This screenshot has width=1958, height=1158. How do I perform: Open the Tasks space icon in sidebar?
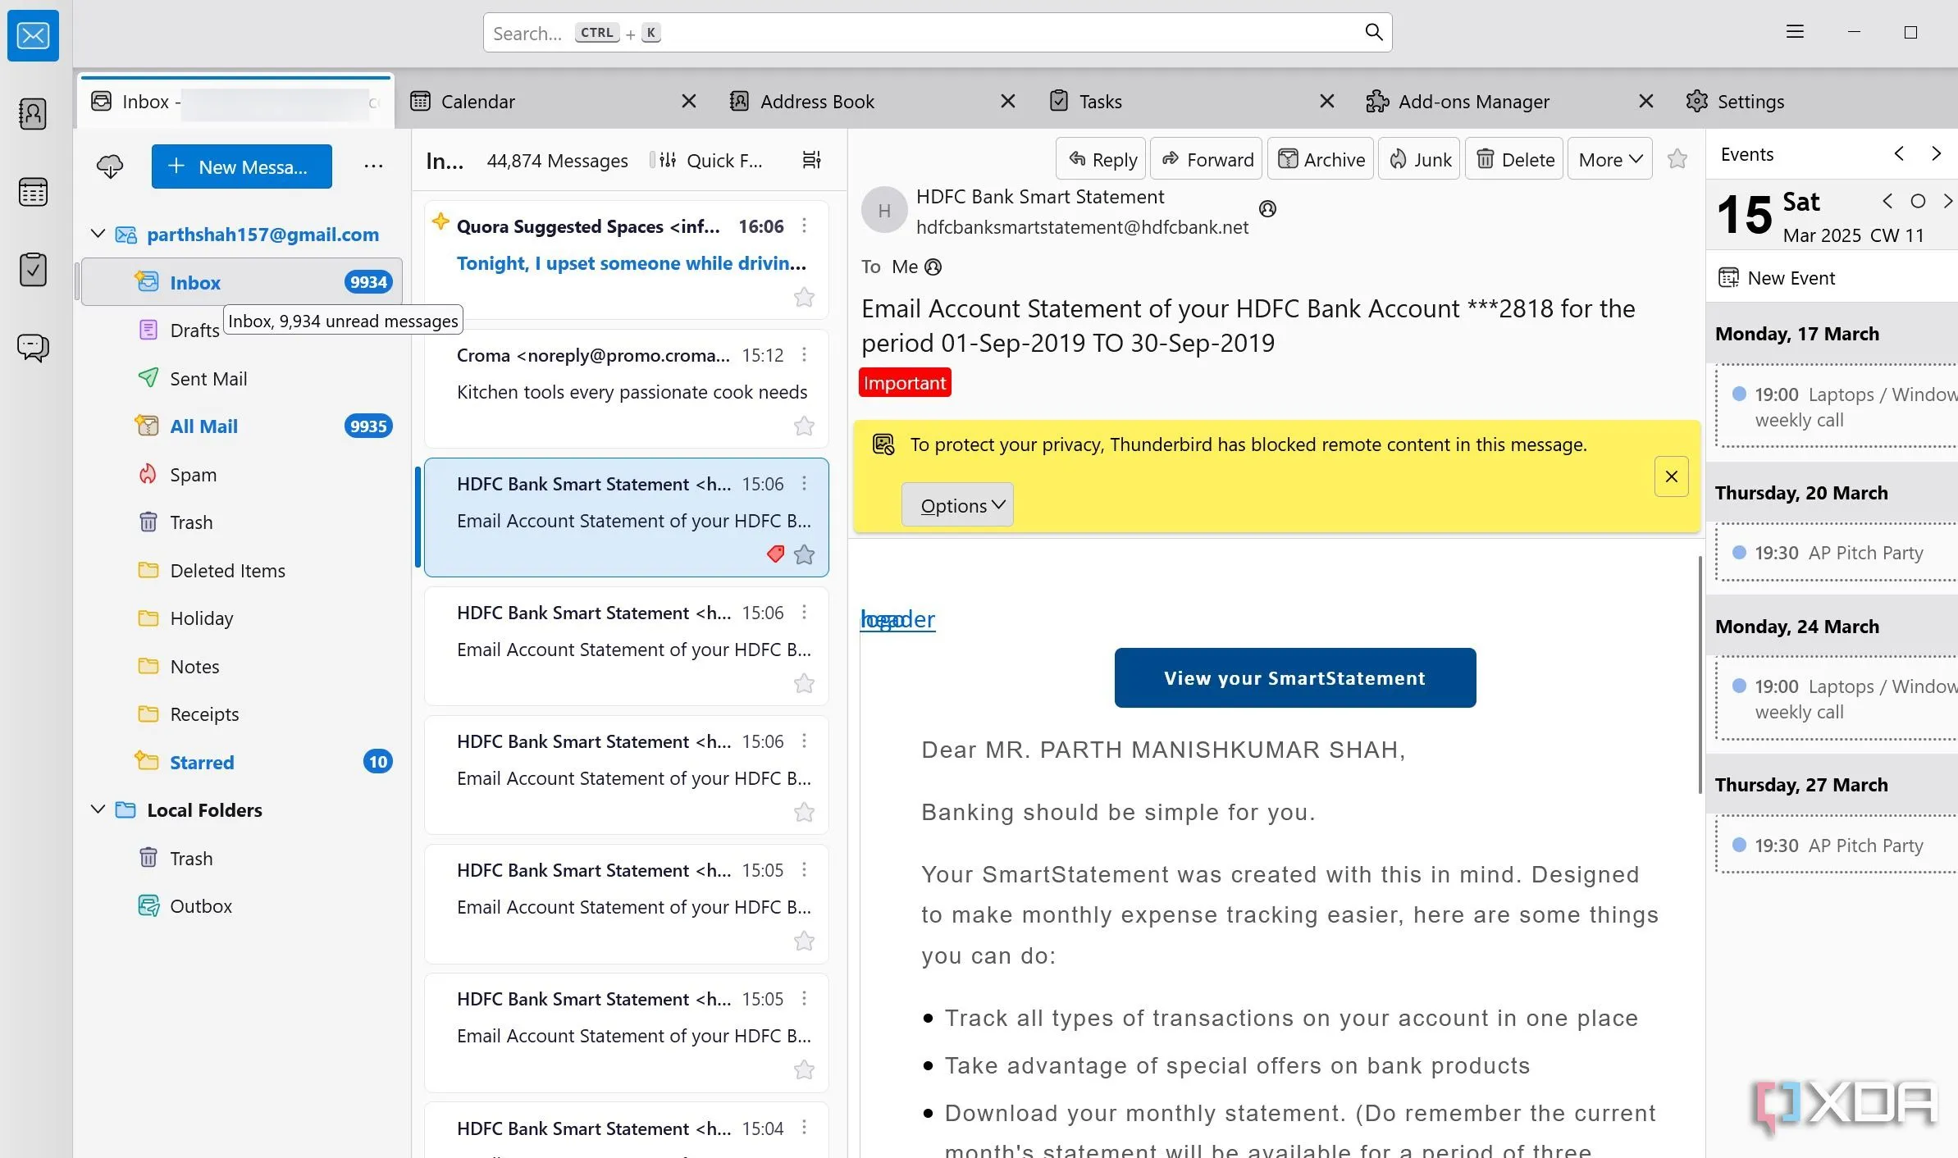(33, 270)
